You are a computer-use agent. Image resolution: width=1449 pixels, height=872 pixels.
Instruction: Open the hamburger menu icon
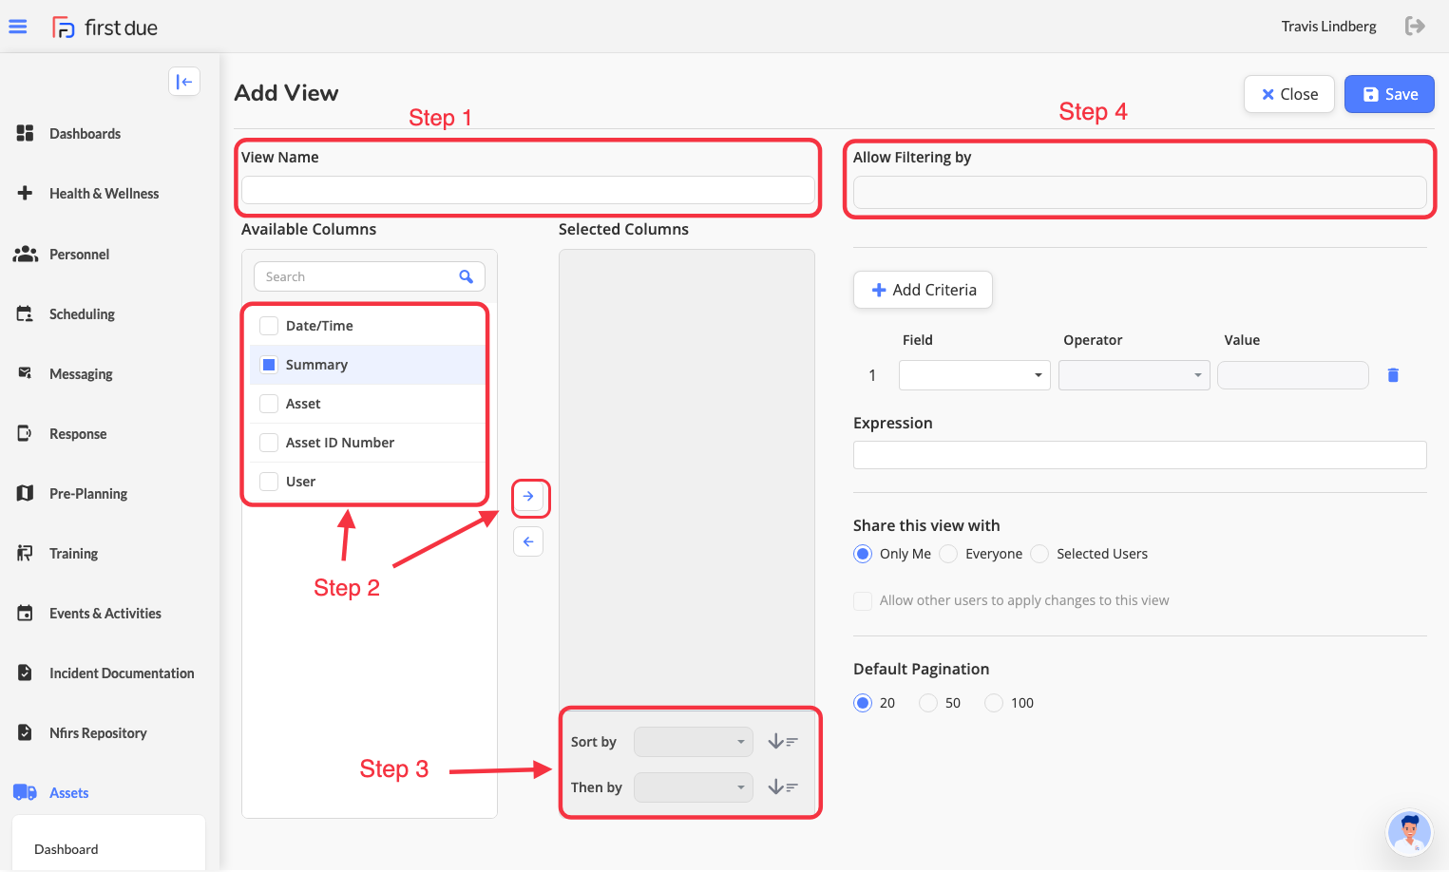(18, 27)
